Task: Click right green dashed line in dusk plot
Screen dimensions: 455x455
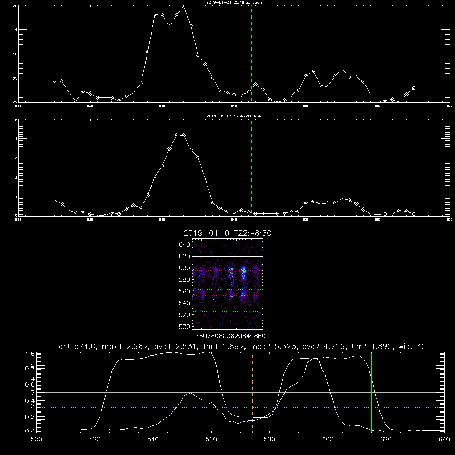Action: click(x=251, y=167)
